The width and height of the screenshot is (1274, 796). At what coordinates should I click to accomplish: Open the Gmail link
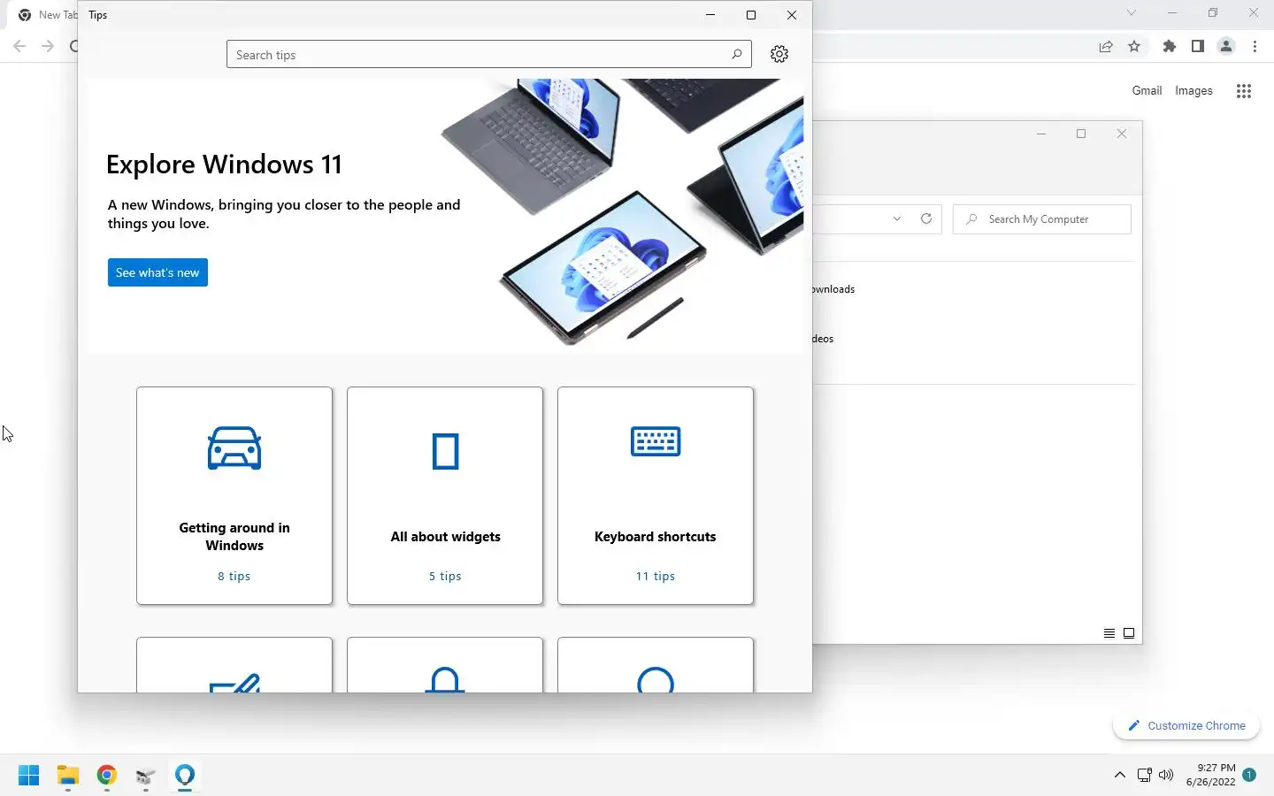pyautogui.click(x=1147, y=90)
